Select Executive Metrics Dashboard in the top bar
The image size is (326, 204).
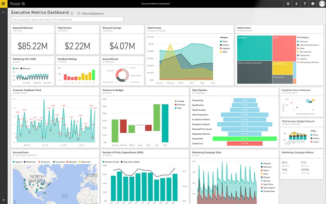[x=155, y=3]
